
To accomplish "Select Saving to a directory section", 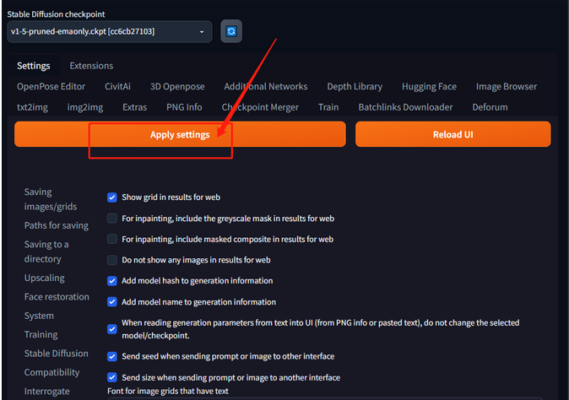I will (x=46, y=251).
